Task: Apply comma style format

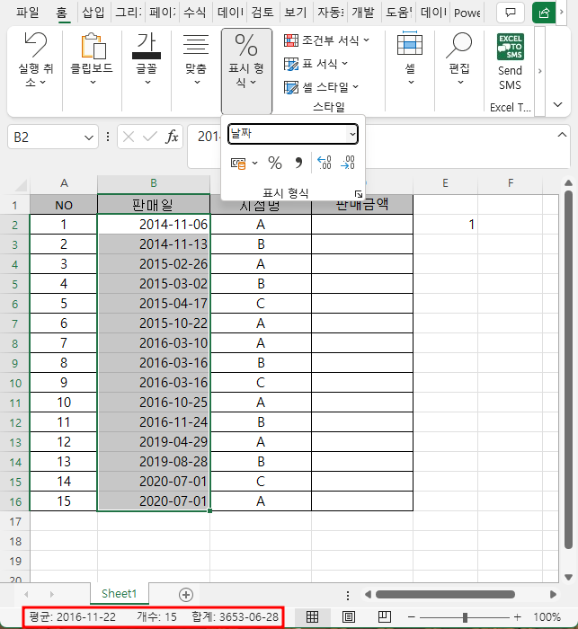Action: (298, 163)
